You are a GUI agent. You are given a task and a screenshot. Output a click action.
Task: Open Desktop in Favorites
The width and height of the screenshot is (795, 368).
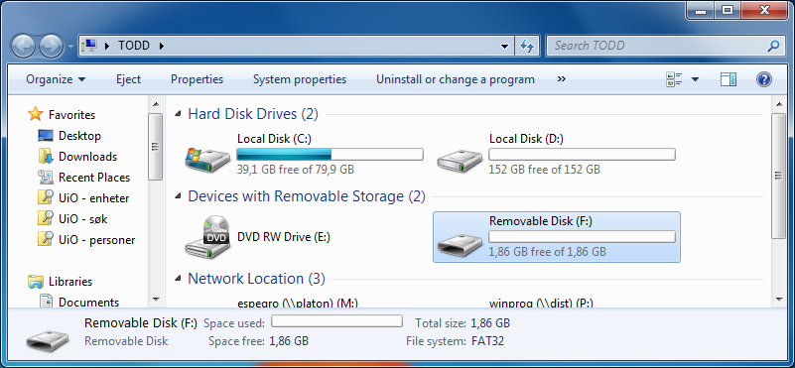[x=79, y=136]
